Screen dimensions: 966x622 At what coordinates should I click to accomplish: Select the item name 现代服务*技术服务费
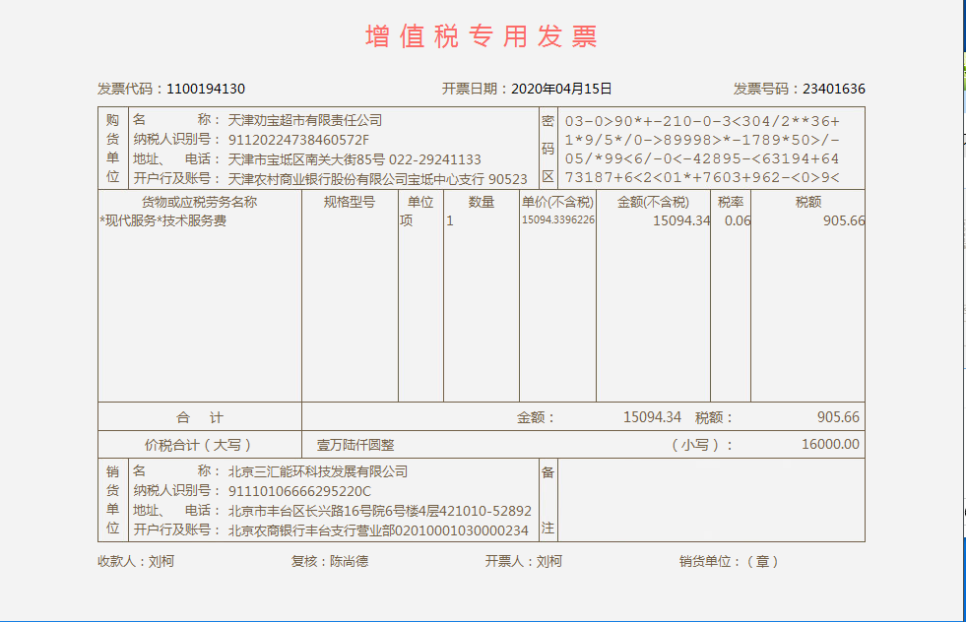pos(163,221)
